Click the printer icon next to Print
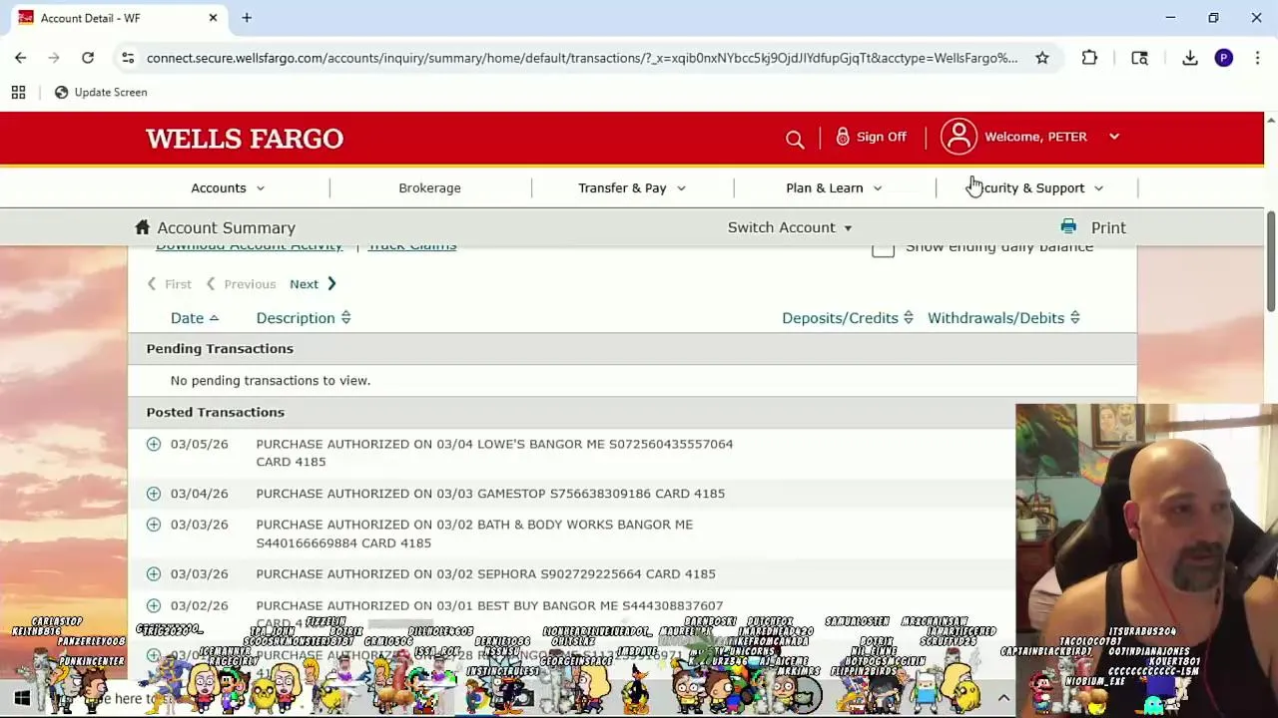The image size is (1278, 718). pyautogui.click(x=1068, y=227)
